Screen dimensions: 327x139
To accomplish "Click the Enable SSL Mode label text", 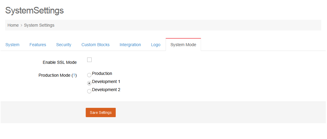I will click(x=60, y=62).
